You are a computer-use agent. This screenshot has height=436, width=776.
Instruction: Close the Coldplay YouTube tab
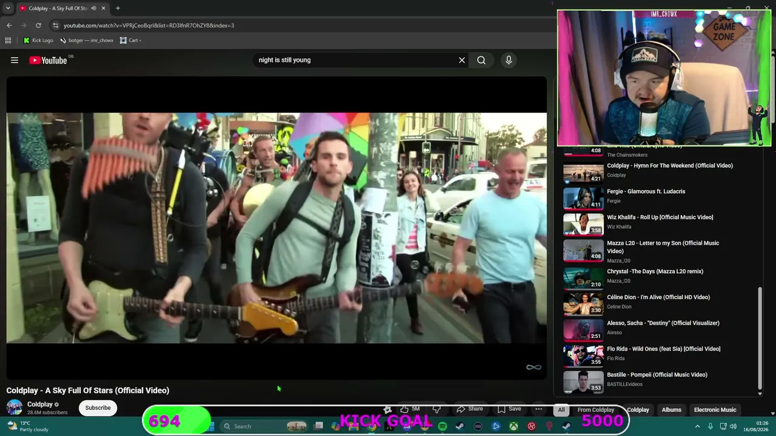point(103,8)
